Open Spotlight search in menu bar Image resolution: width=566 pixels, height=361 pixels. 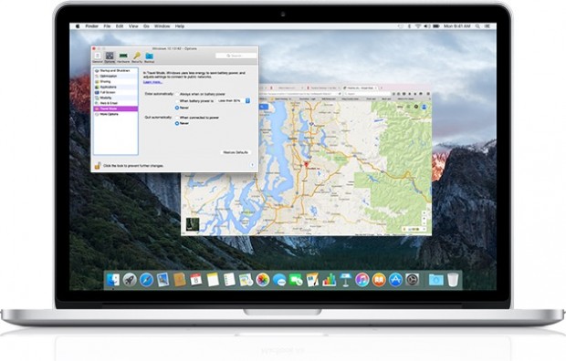pos(477,26)
